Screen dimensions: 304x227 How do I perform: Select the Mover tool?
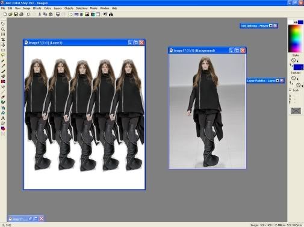click(3, 45)
